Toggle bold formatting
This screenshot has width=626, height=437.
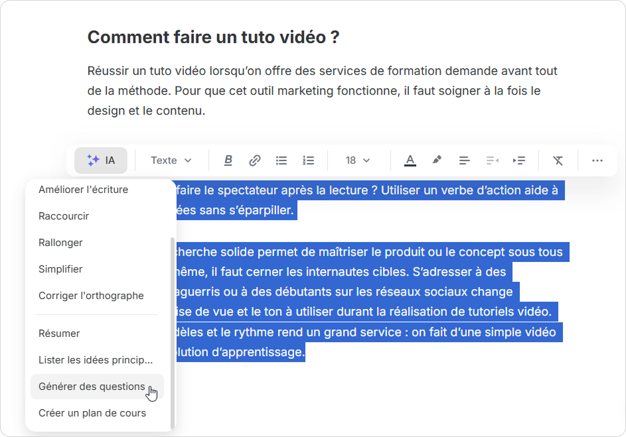coord(228,160)
